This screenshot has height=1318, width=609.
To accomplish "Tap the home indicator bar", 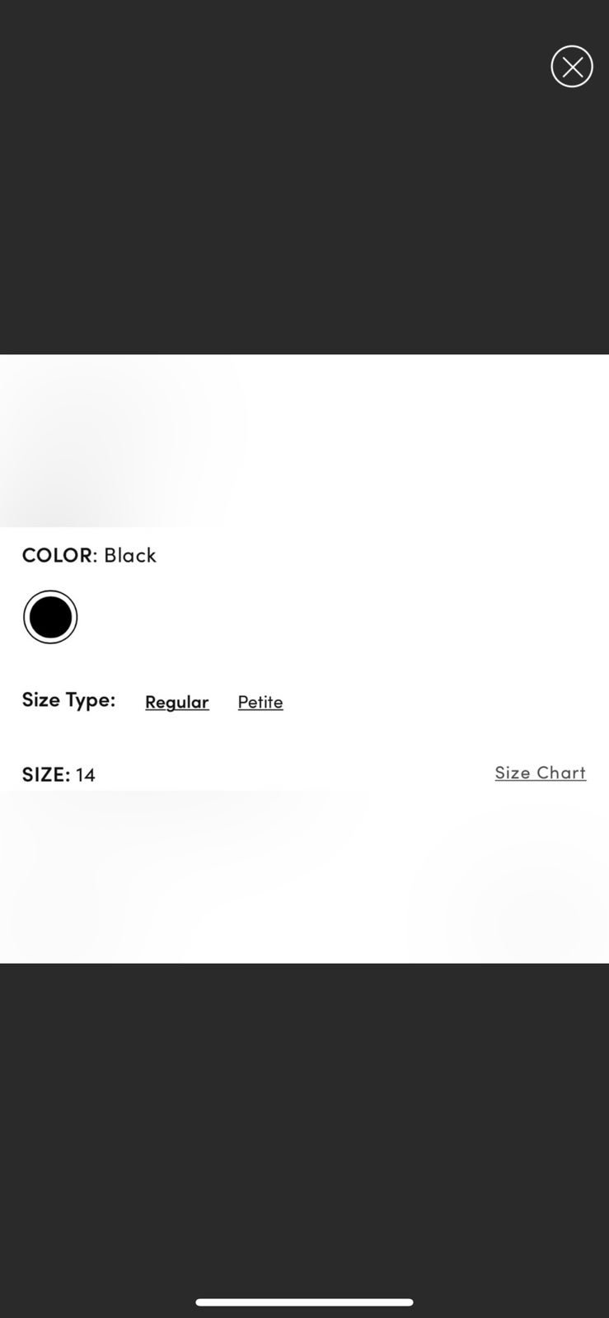I will click(x=304, y=1302).
